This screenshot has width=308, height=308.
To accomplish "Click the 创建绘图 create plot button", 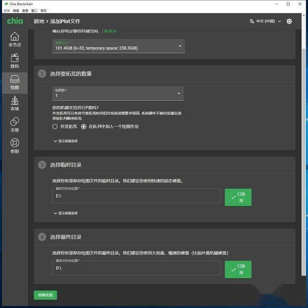I will [45, 295].
